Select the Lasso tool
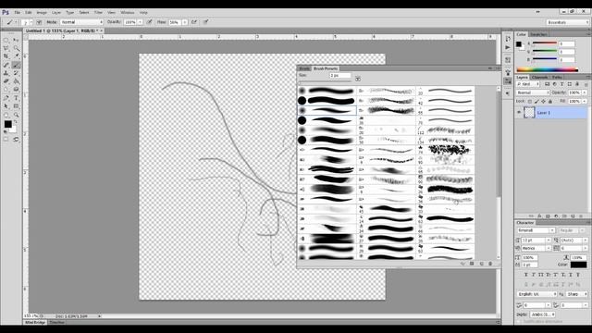Image resolution: width=592 pixels, height=333 pixels. (x=6, y=48)
